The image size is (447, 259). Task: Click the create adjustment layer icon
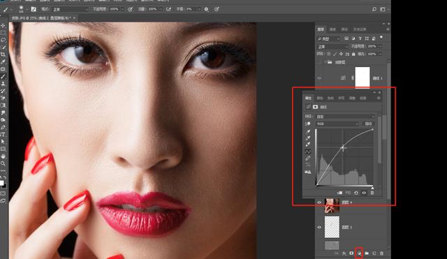[x=359, y=253]
